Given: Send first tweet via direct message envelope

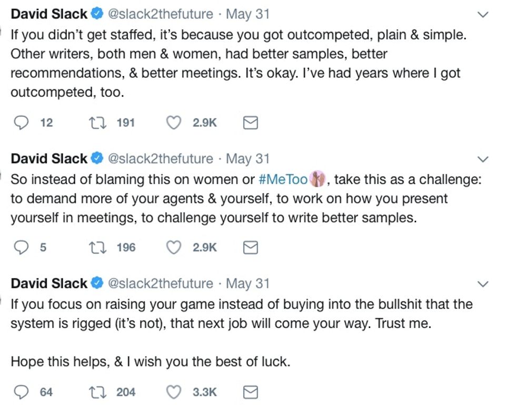Looking at the screenshot, I should click(x=251, y=123).
